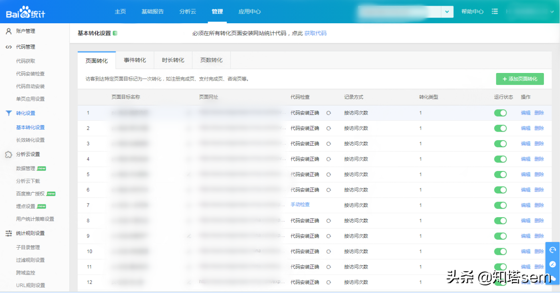The image size is (560, 293).
Task: Click the customer service floating icon
Action: (x=553, y=250)
